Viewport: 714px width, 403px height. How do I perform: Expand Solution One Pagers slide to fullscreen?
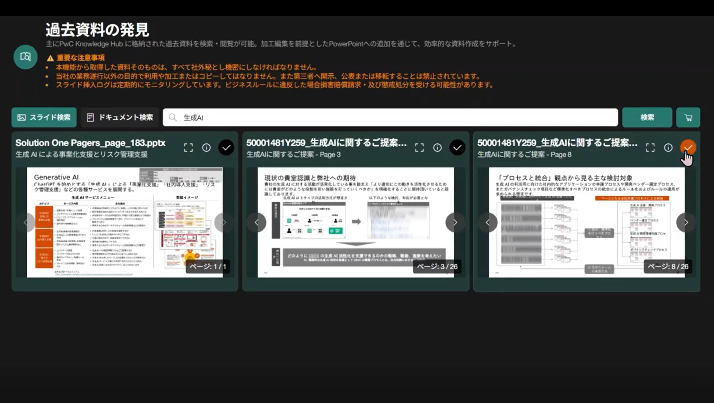tap(189, 148)
